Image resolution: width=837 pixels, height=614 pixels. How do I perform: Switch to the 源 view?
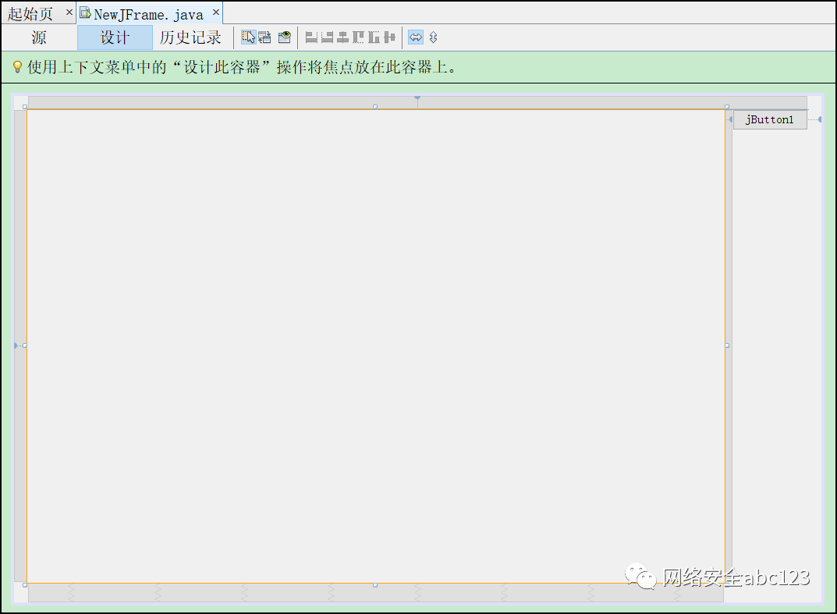[x=37, y=37]
